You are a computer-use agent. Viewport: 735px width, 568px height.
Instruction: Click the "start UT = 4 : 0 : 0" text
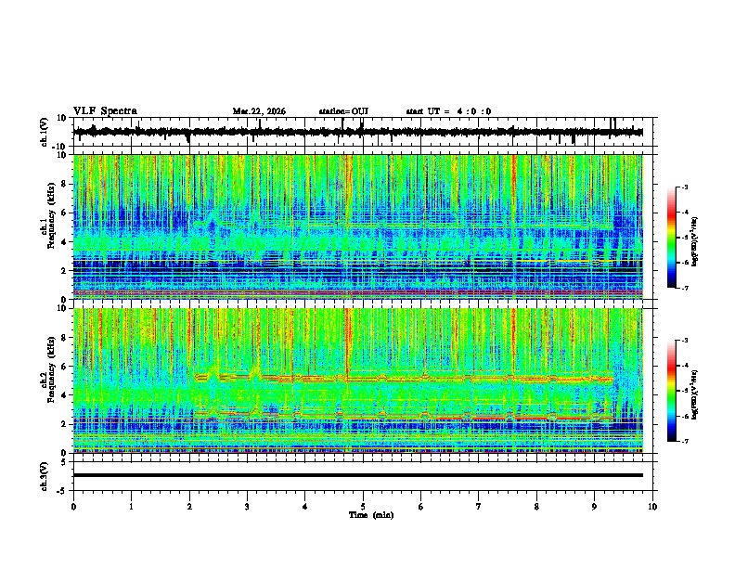point(448,111)
